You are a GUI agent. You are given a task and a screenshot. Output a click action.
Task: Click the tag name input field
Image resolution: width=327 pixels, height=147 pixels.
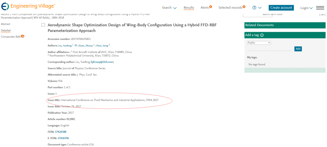coord(269,49)
